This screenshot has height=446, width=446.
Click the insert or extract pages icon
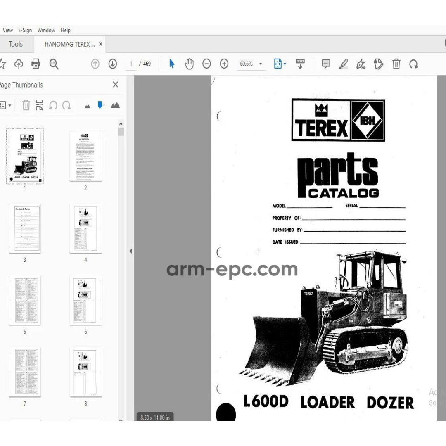[x=39, y=105]
